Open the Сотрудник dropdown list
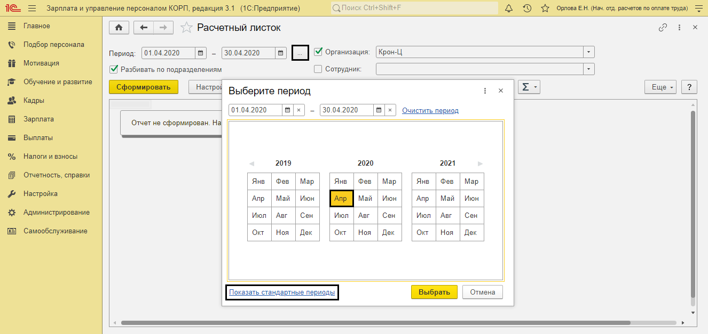The image size is (708, 334). point(588,69)
